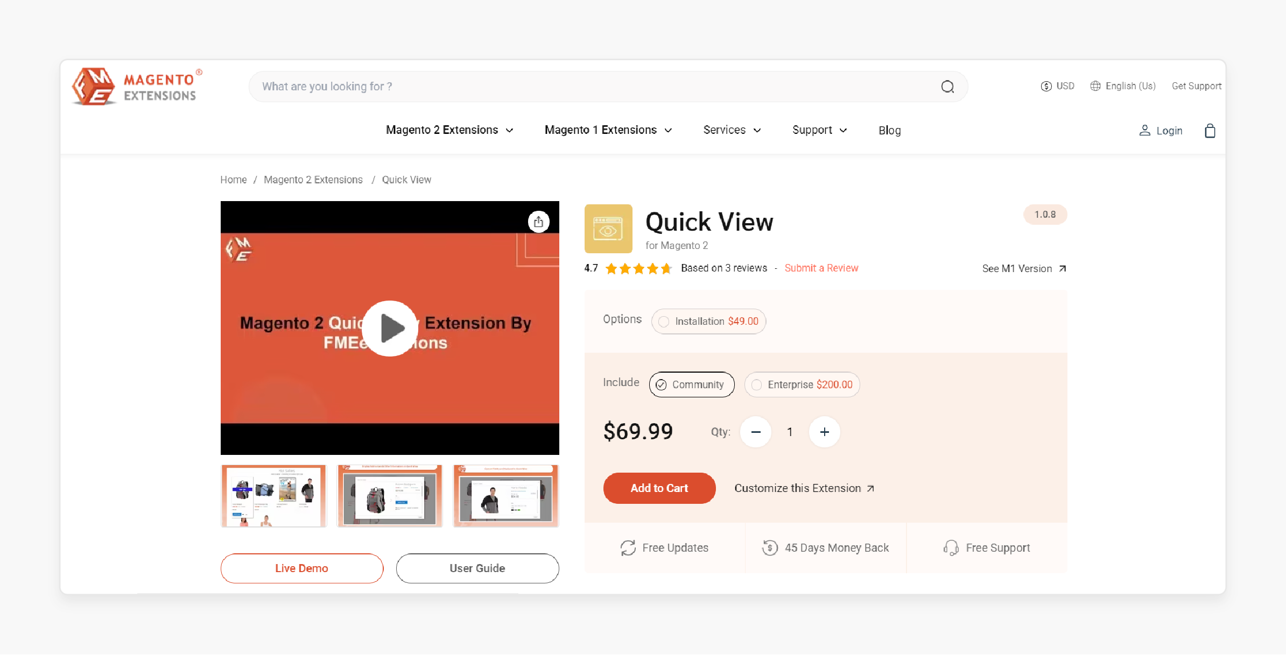Viewport: 1286px width, 656px height.
Task: Open third thumbnail with jacket popup
Action: click(x=506, y=496)
